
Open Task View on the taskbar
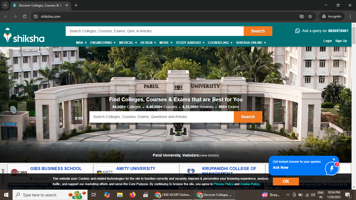[94, 195]
